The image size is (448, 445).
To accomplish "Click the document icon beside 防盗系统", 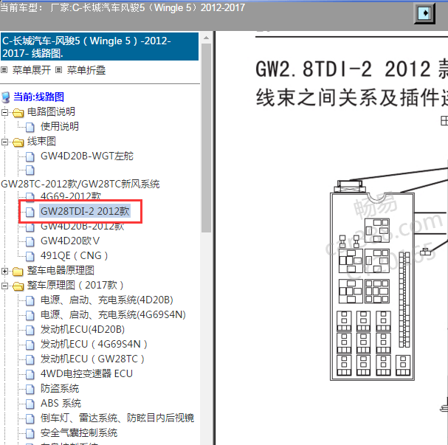I will pos(30,389).
